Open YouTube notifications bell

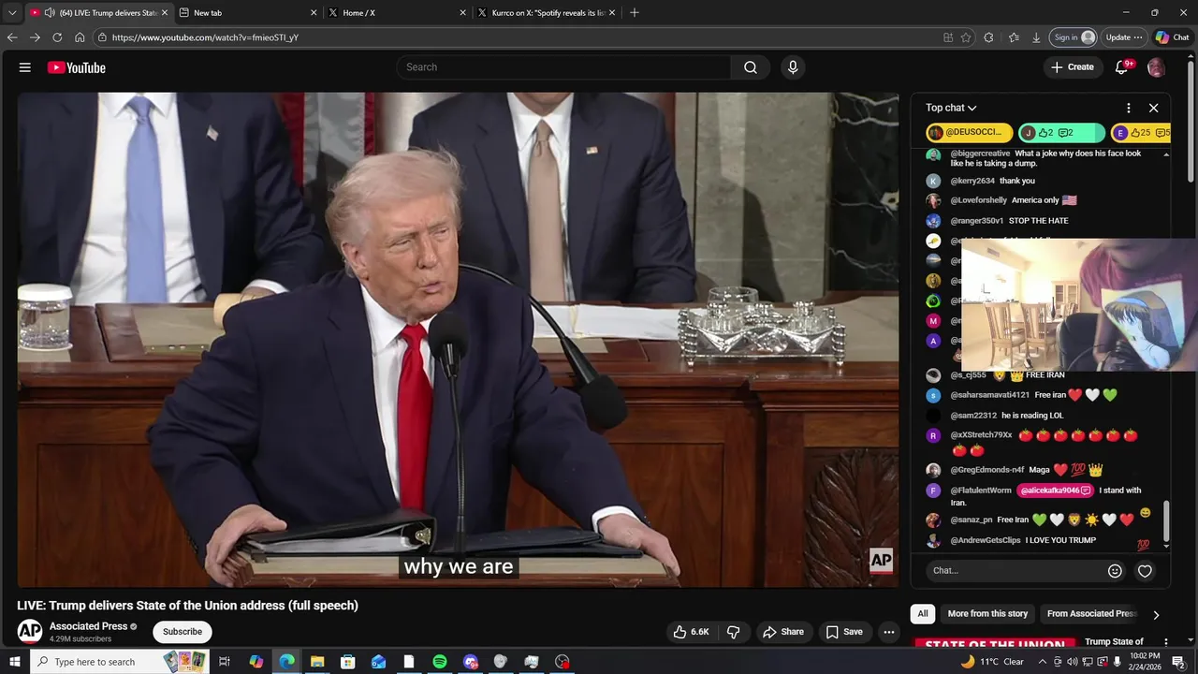1122,67
